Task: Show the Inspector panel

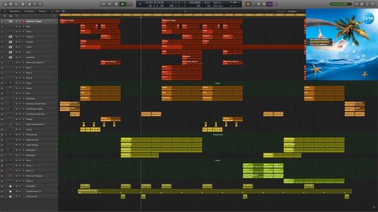Action: (x=11, y=4)
